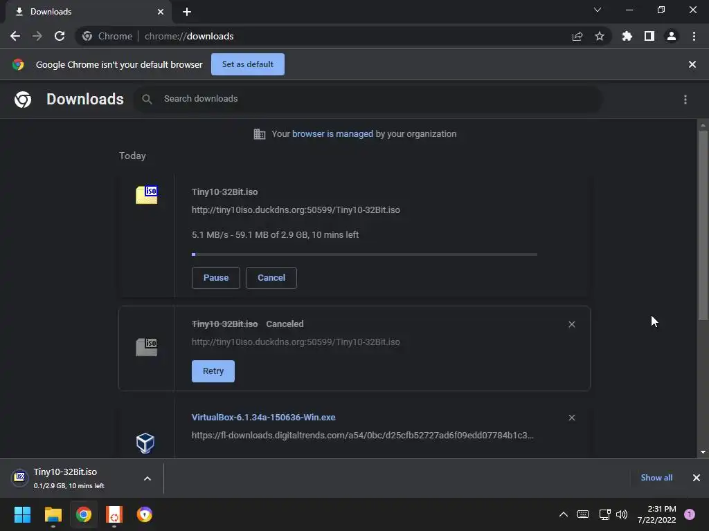This screenshot has width=709, height=531.
Task: Click the Chrome taskbar icon
Action: (x=84, y=514)
